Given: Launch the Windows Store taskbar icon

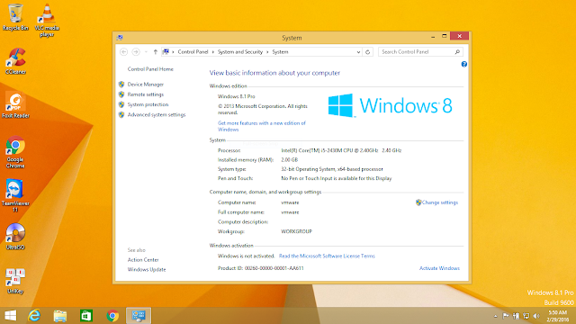Looking at the screenshot, I should pyautogui.click(x=86, y=316).
